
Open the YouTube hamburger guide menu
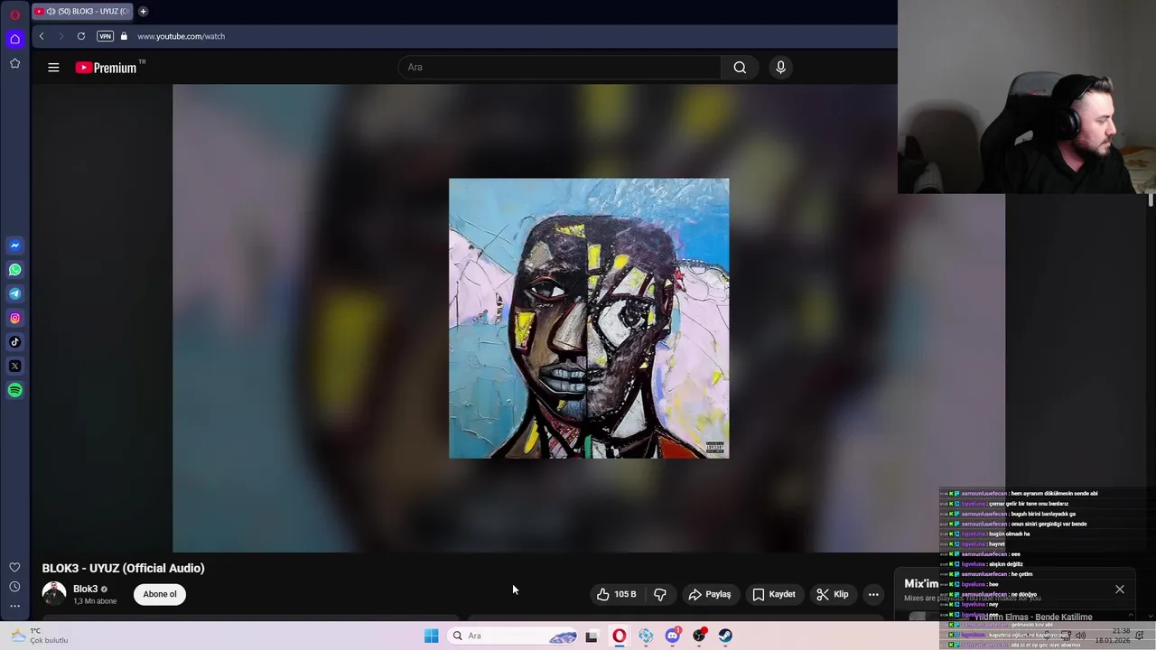click(53, 68)
